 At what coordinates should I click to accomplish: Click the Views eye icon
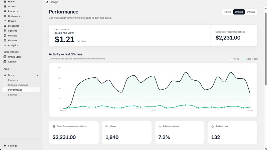107,126
